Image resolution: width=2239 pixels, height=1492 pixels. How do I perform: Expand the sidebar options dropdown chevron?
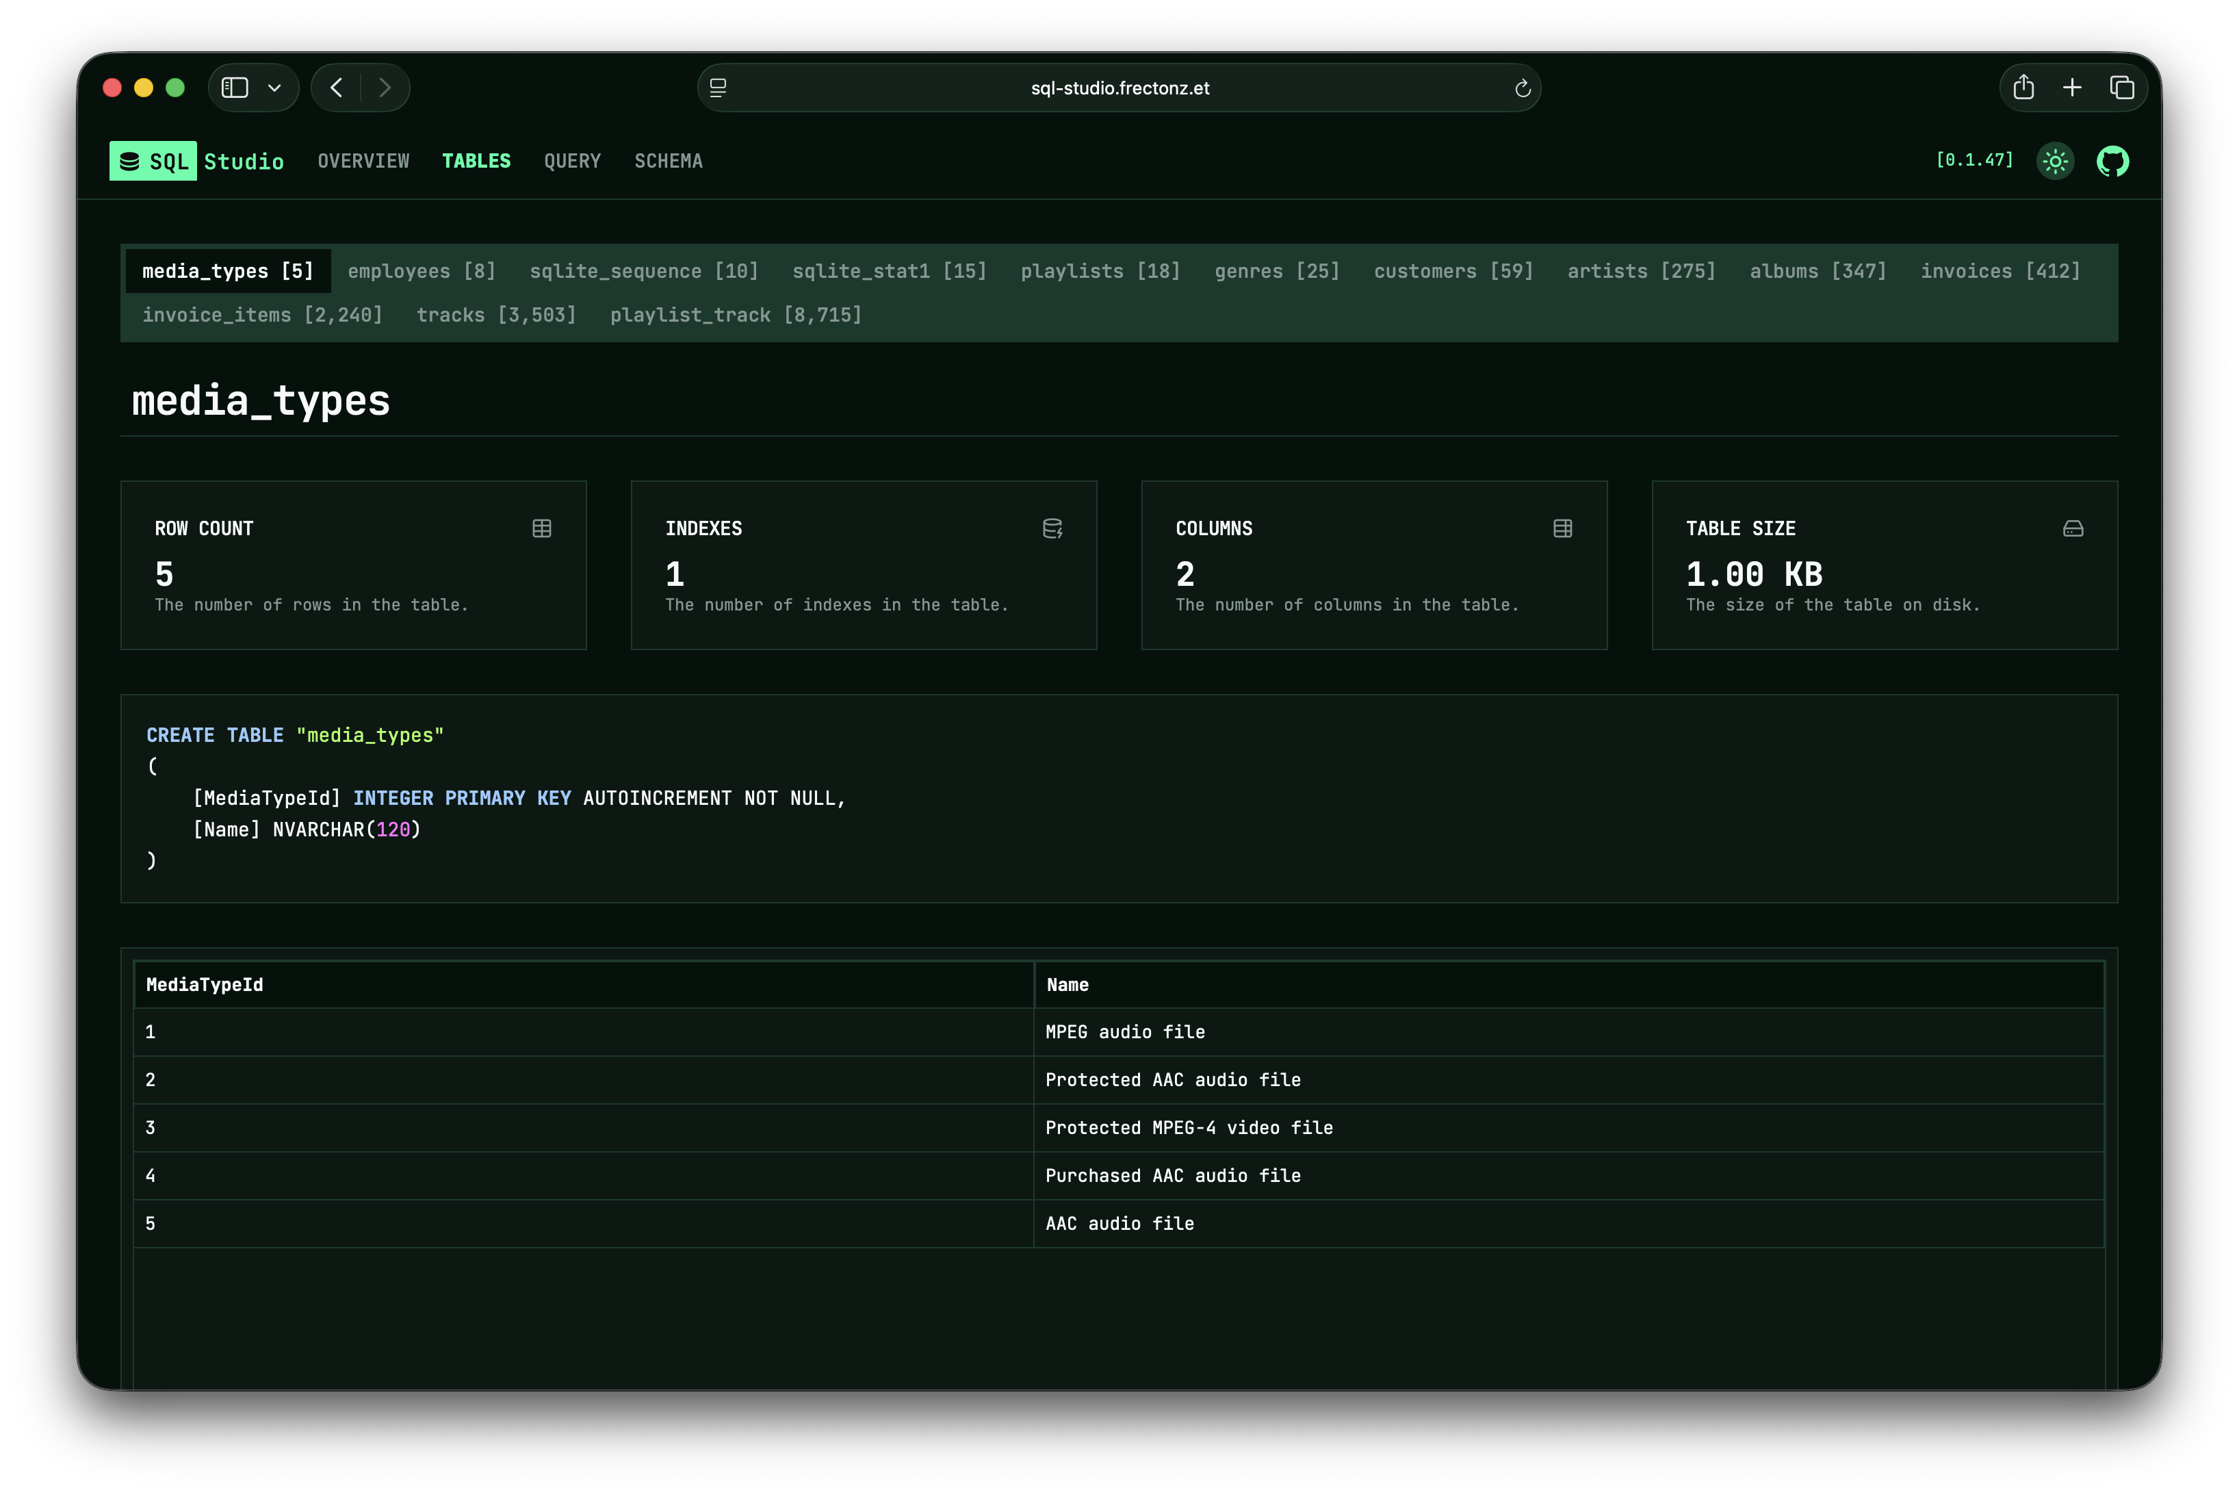click(x=275, y=88)
